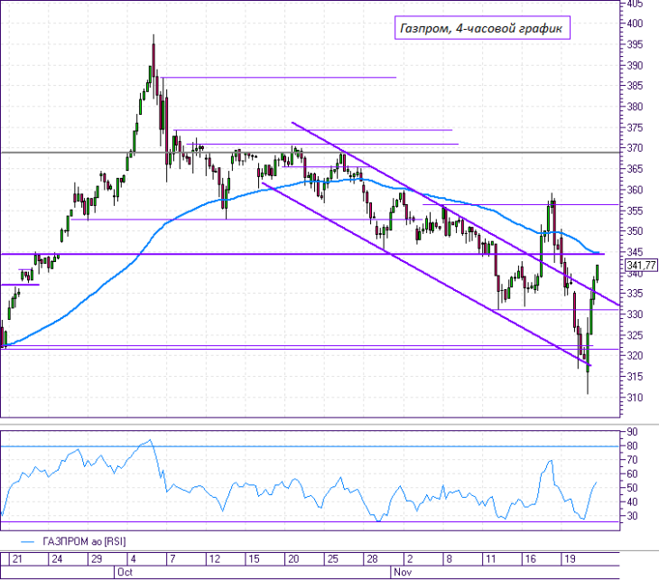This screenshot has width=659, height=581.
Task: Click price axis value 380
Action: pos(635,107)
